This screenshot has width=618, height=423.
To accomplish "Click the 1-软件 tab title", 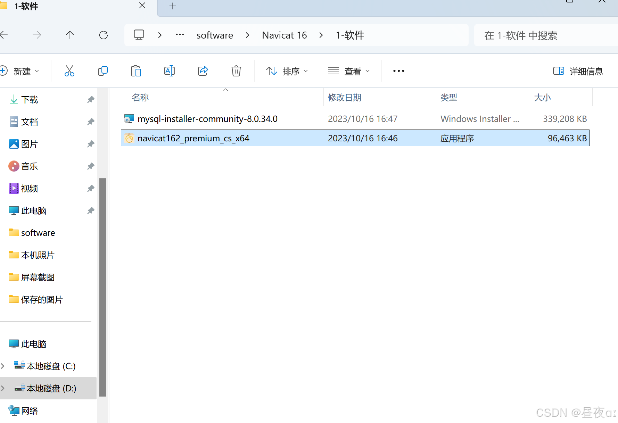I will click(x=26, y=6).
